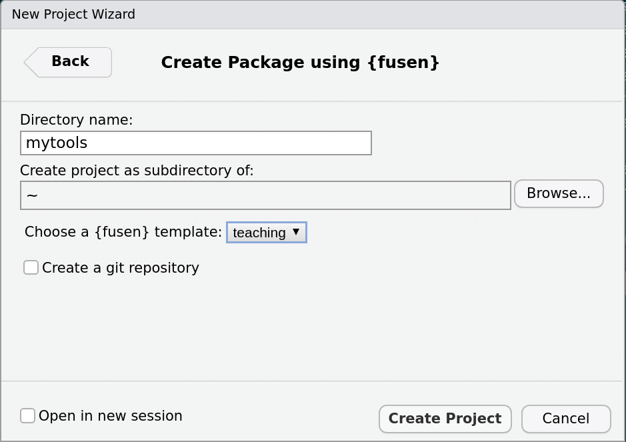Screen dimensions: 626x442
Task: Click the 'Create Package using {fusen}' heading
Action: [300, 62]
